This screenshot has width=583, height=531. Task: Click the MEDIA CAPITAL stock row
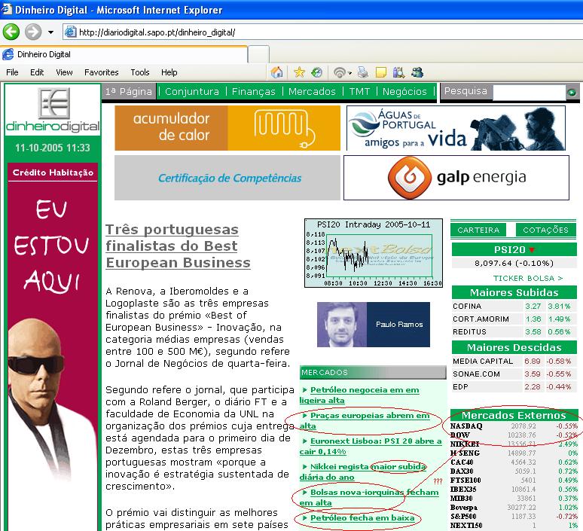(514, 361)
